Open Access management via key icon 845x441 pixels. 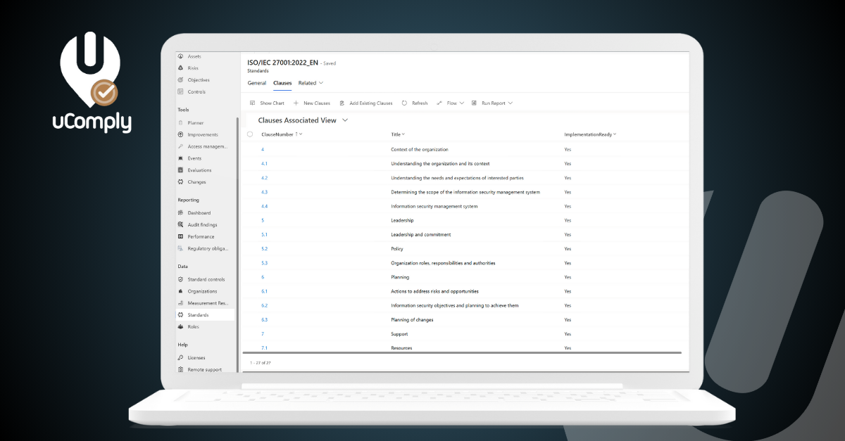pos(180,146)
